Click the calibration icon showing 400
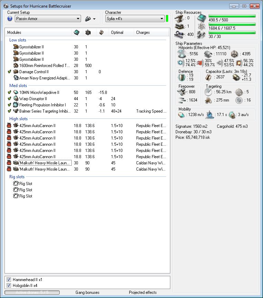Viewport: 263px width, 298px height. (179, 34)
